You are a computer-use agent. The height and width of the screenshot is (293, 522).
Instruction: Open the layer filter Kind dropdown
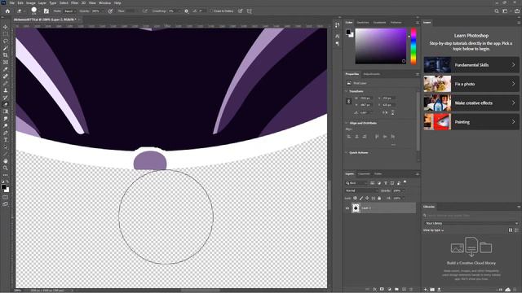356,183
